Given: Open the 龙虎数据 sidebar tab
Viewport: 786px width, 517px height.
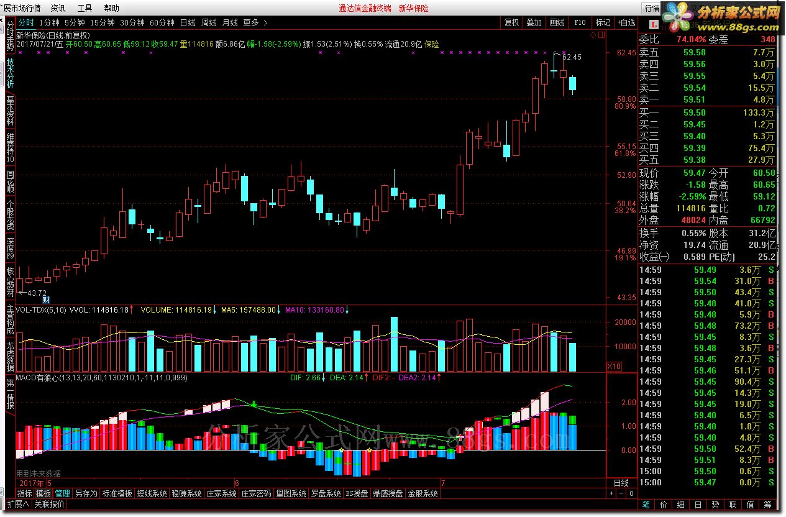Looking at the screenshot, I should pos(10,356).
